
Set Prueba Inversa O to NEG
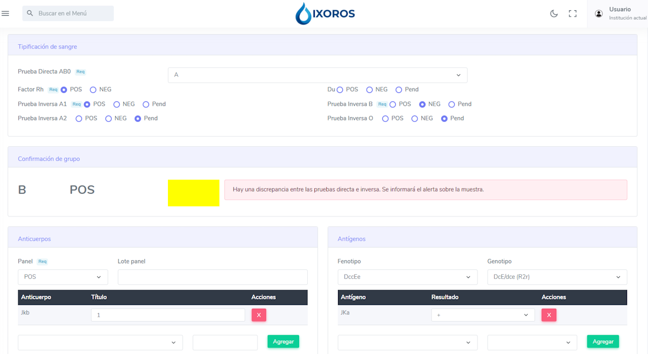pyautogui.click(x=415, y=118)
